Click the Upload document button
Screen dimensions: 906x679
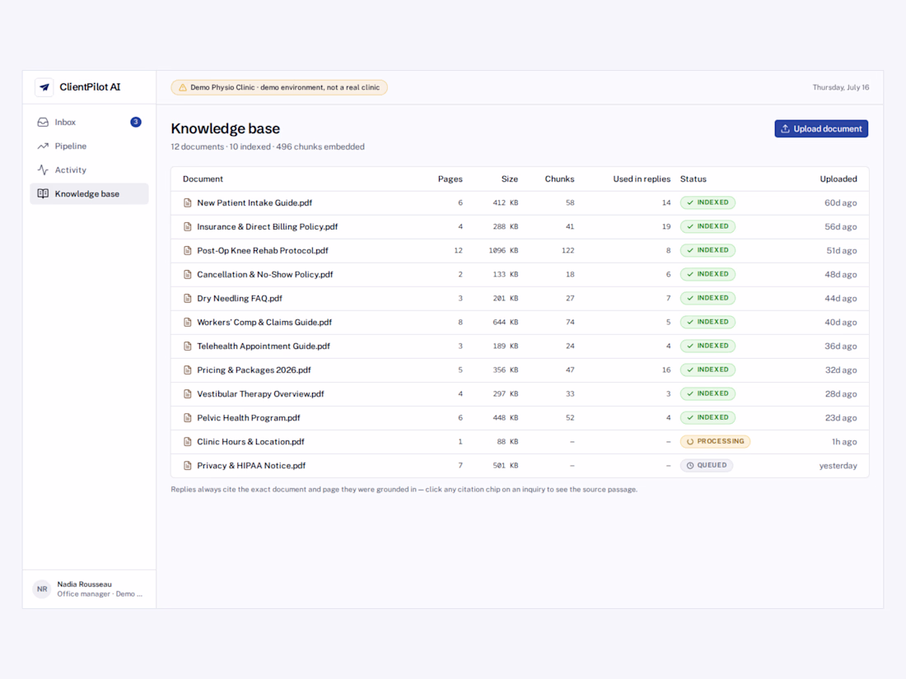(x=821, y=128)
